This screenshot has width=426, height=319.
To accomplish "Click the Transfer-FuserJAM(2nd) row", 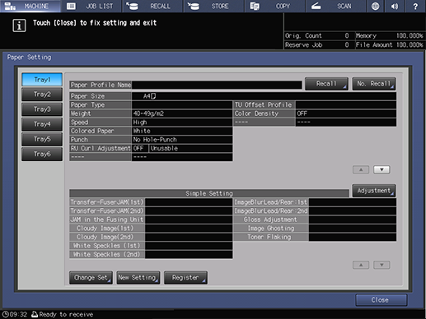I will [x=151, y=211].
